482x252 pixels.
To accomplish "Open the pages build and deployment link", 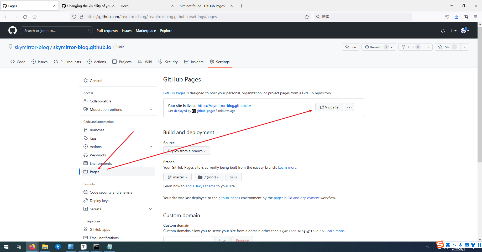I will click(297, 198).
